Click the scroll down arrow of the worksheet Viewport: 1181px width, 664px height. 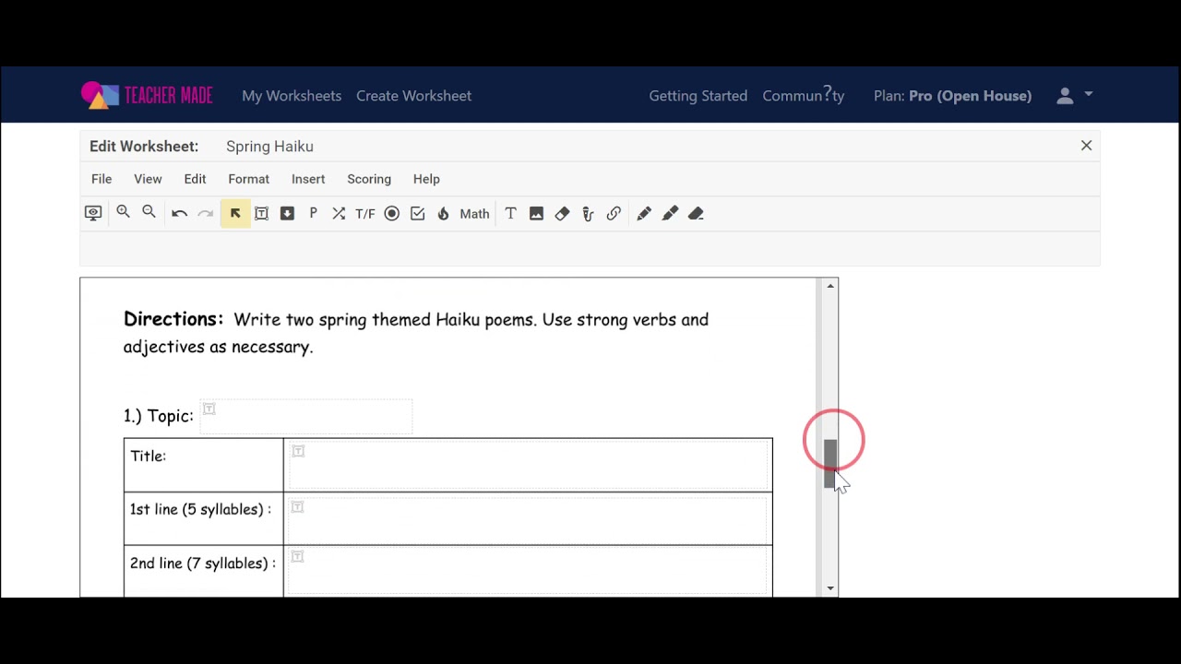click(830, 588)
